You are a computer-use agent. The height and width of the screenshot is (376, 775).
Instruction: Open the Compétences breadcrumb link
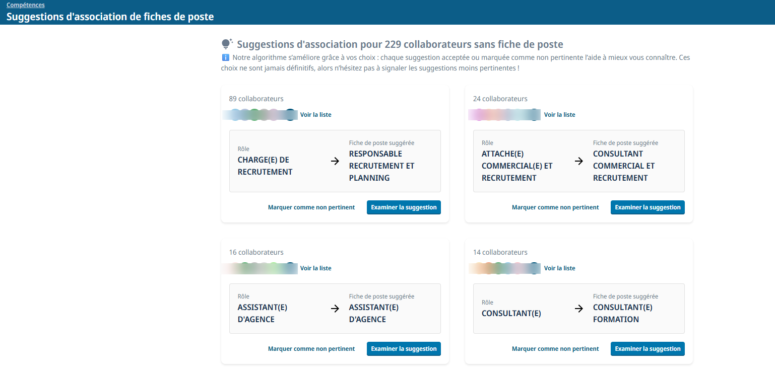click(x=26, y=5)
